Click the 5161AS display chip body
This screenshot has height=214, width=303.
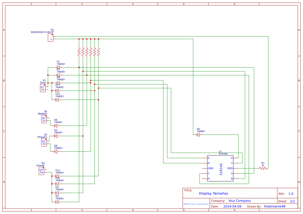(x=220, y=168)
